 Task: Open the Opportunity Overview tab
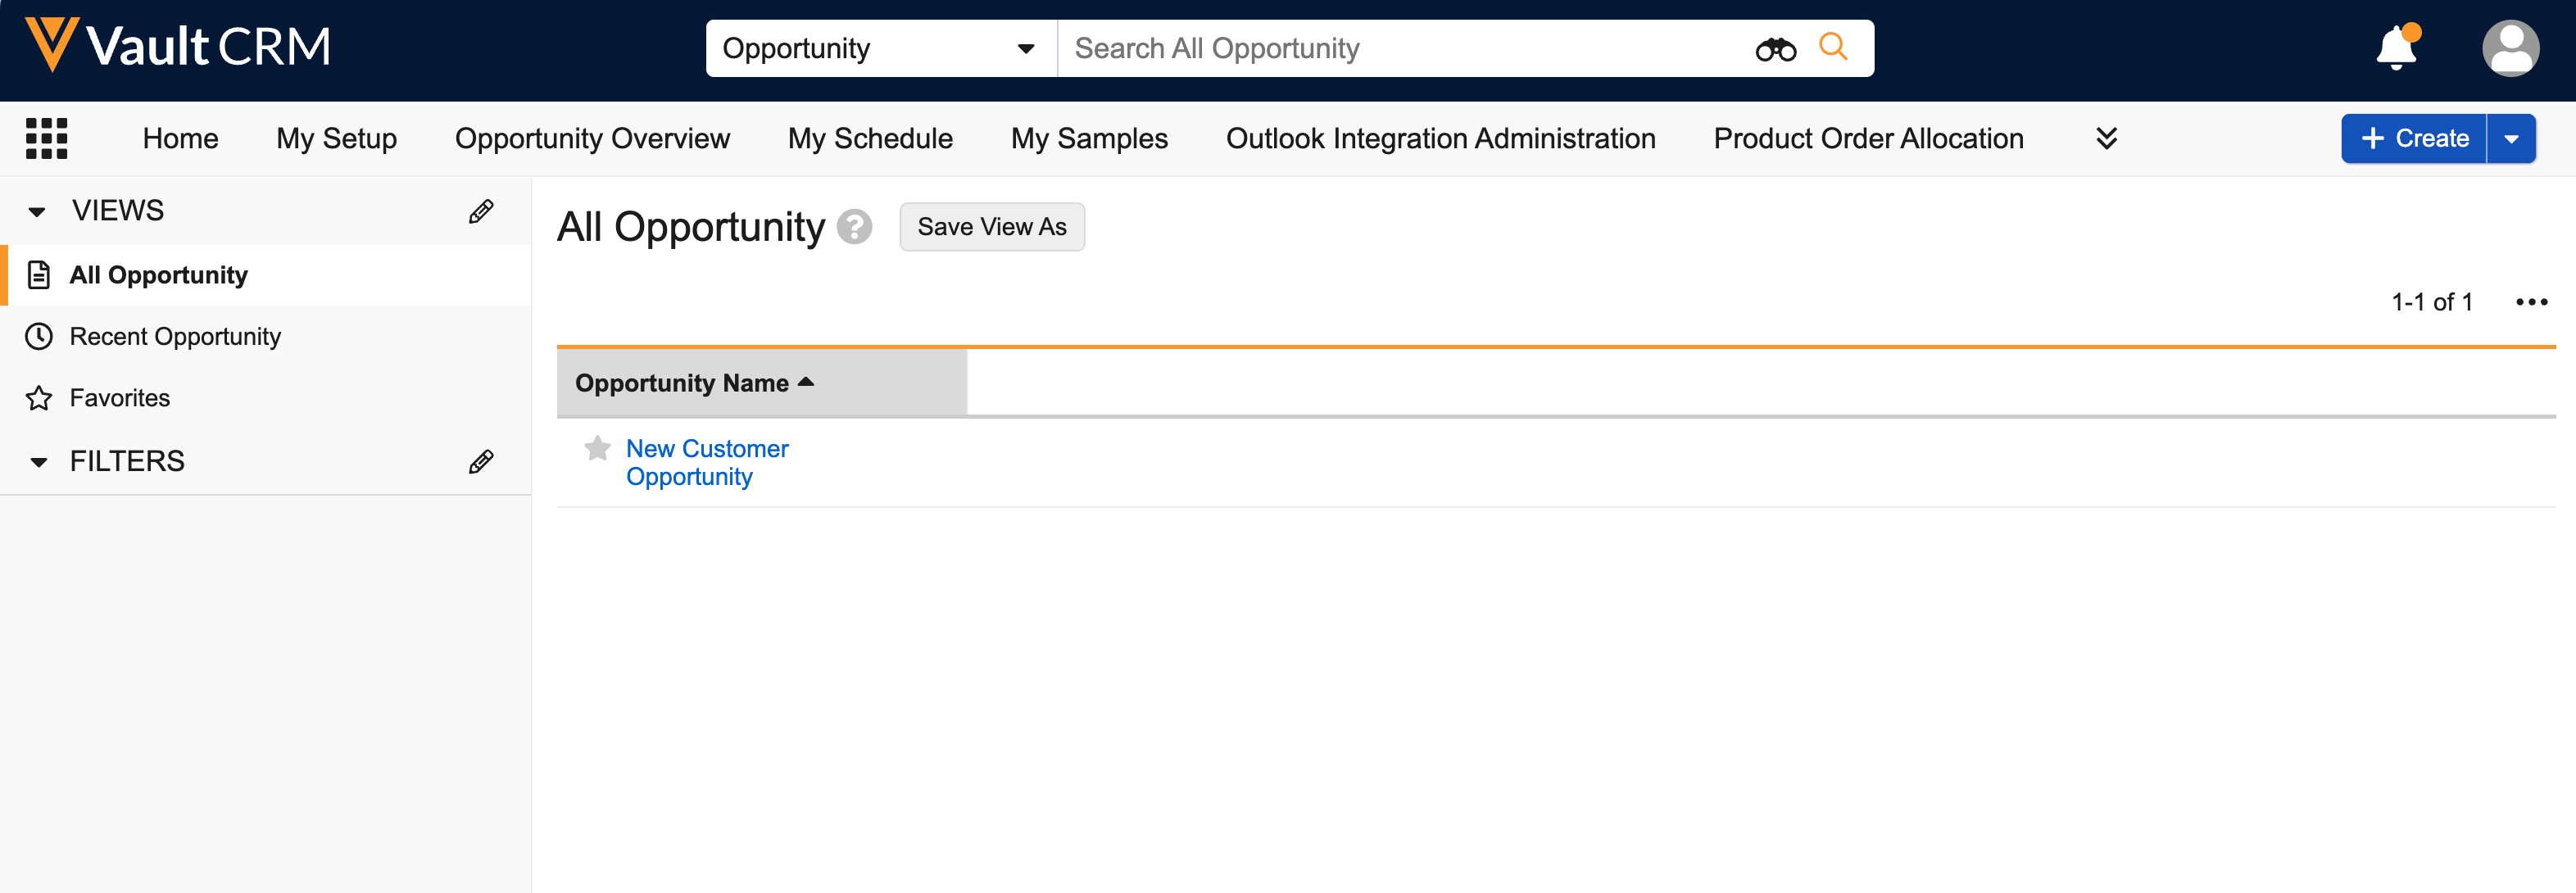(x=592, y=138)
